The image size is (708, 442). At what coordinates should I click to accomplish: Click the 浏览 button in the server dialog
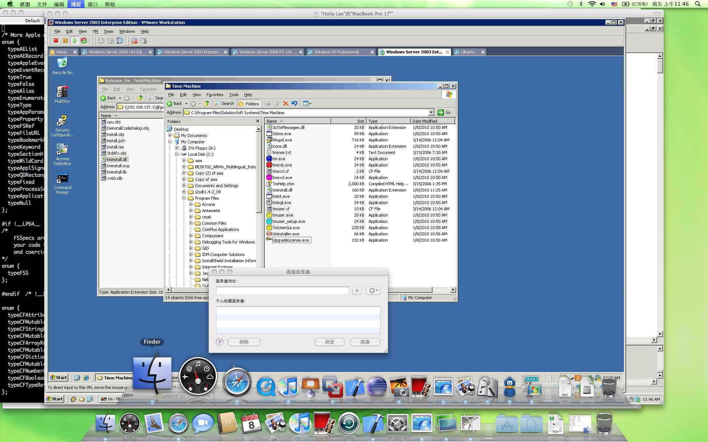(x=330, y=342)
